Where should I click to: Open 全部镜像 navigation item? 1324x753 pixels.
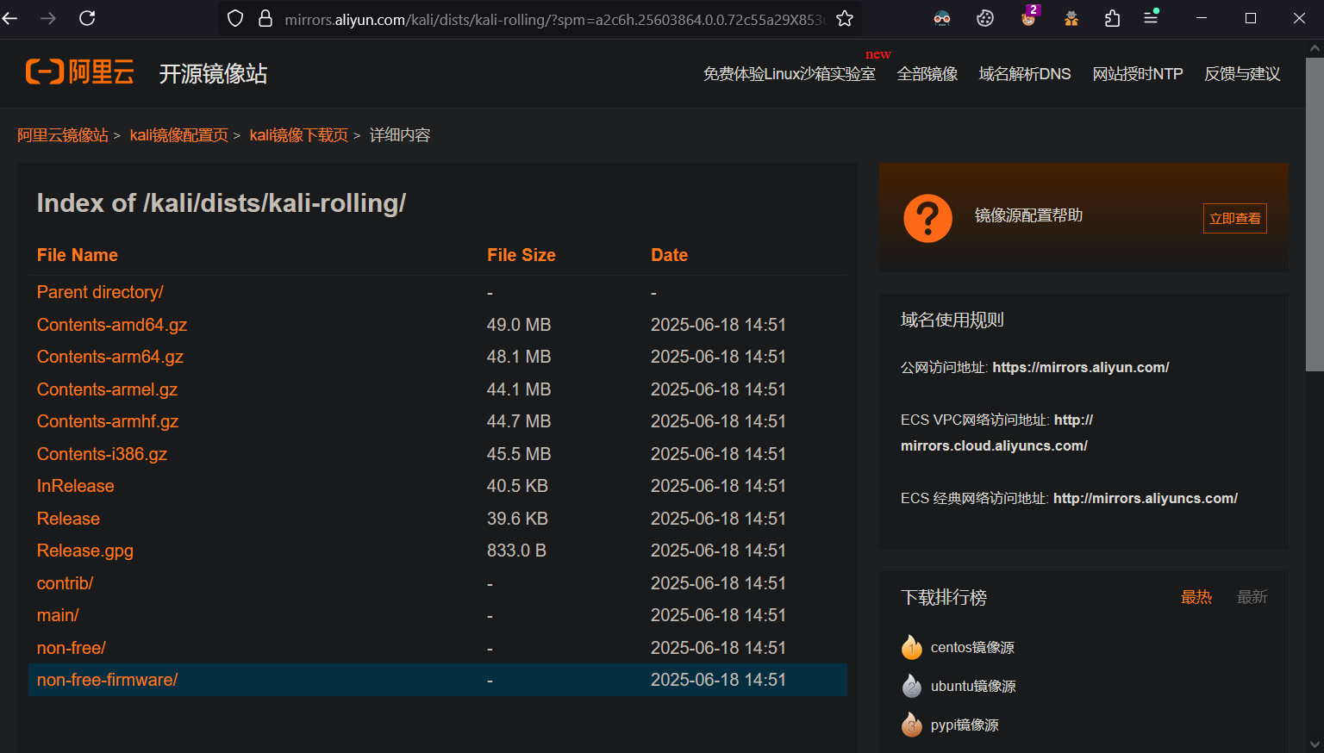927,74
